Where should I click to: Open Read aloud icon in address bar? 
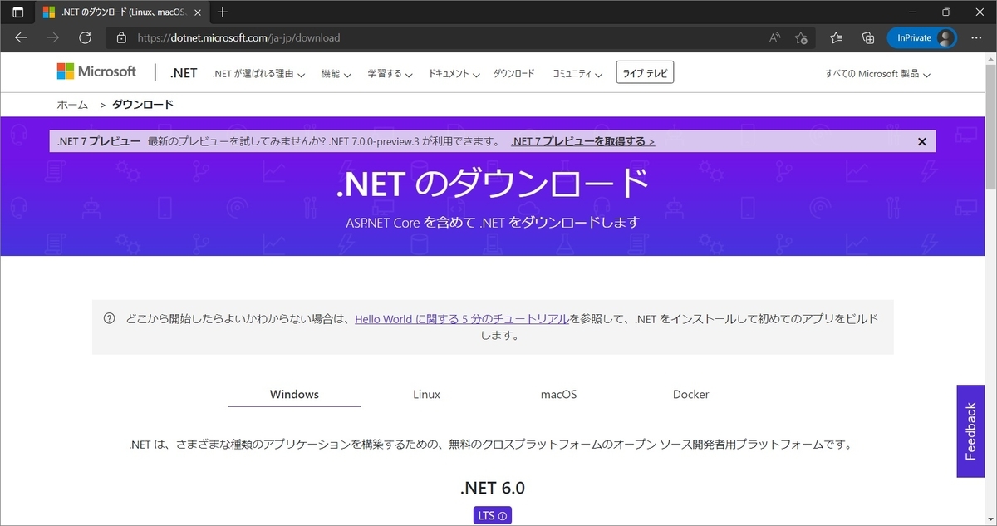tap(774, 37)
